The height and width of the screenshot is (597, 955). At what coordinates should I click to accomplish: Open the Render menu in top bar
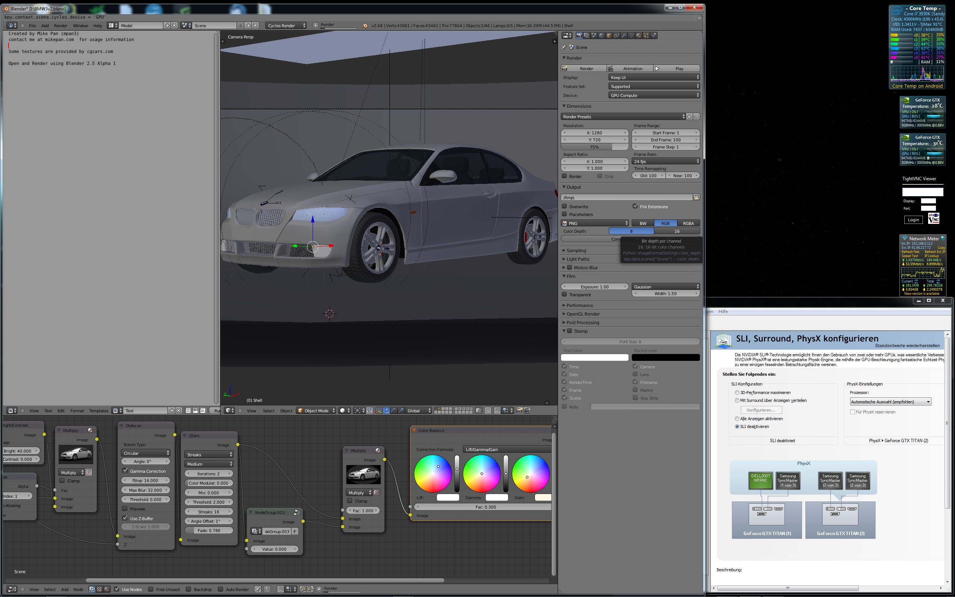click(60, 26)
